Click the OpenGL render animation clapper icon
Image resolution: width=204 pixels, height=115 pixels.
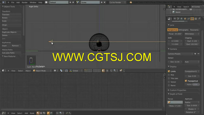124,71
